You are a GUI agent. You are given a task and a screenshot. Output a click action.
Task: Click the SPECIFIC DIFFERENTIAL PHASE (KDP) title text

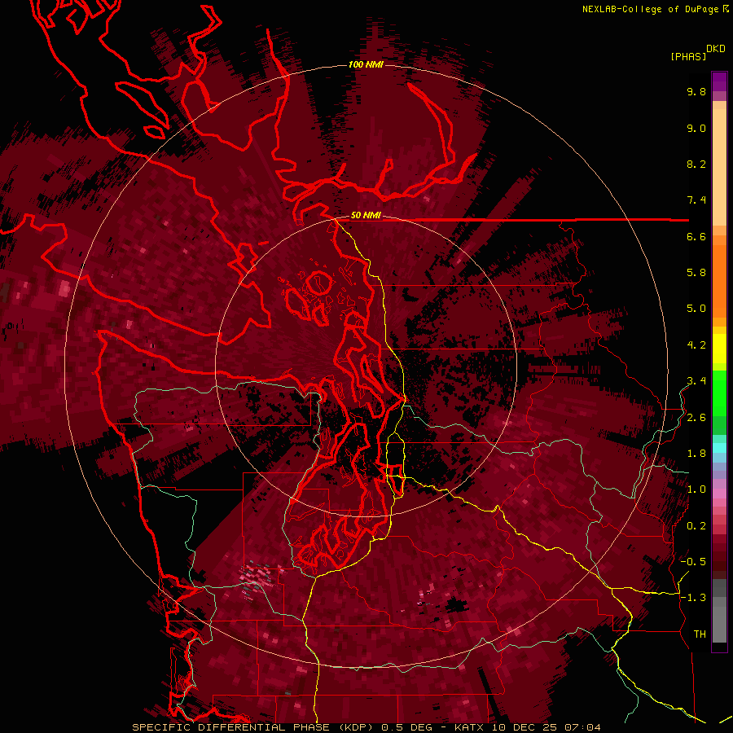pyautogui.click(x=254, y=727)
